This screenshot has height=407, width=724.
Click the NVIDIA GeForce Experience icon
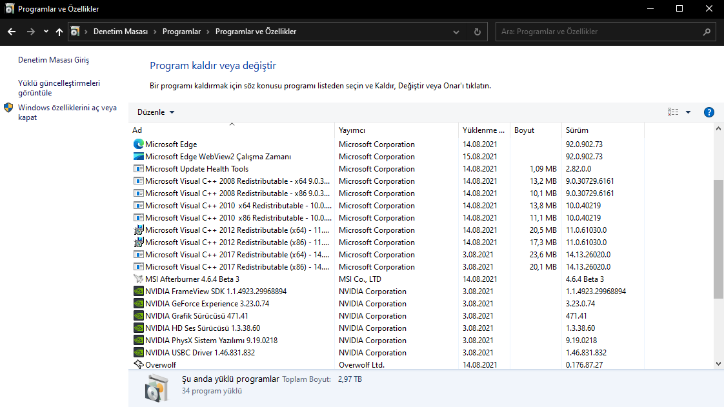click(x=138, y=304)
